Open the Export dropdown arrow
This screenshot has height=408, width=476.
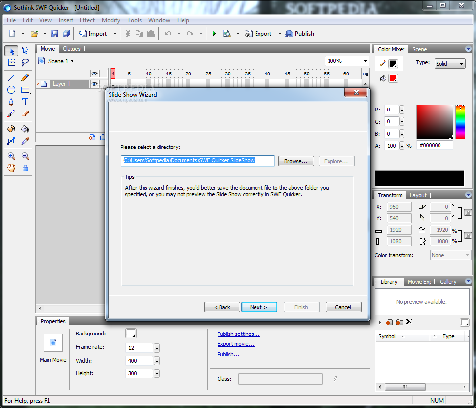[280, 34]
